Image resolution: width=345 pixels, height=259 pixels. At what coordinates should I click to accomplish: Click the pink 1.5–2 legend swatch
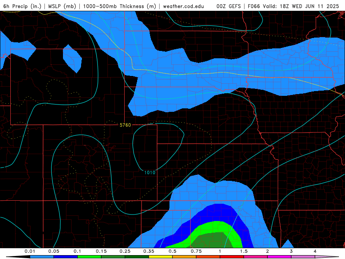256,257
